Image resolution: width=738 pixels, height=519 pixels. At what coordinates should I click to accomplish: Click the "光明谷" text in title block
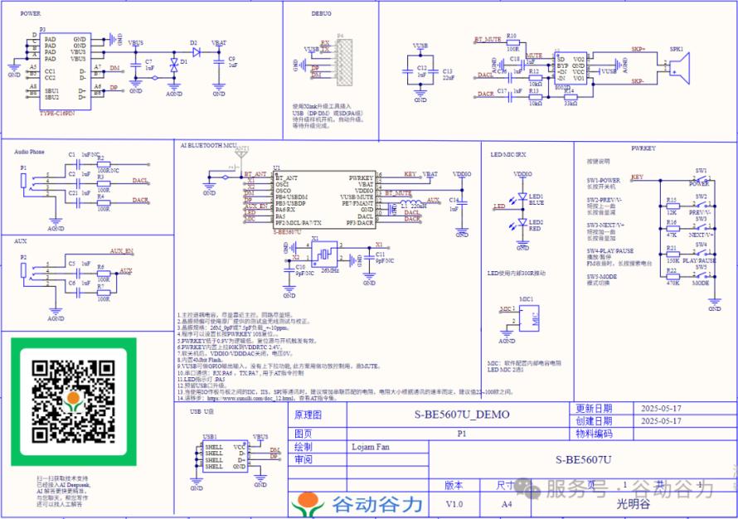pyautogui.click(x=634, y=504)
